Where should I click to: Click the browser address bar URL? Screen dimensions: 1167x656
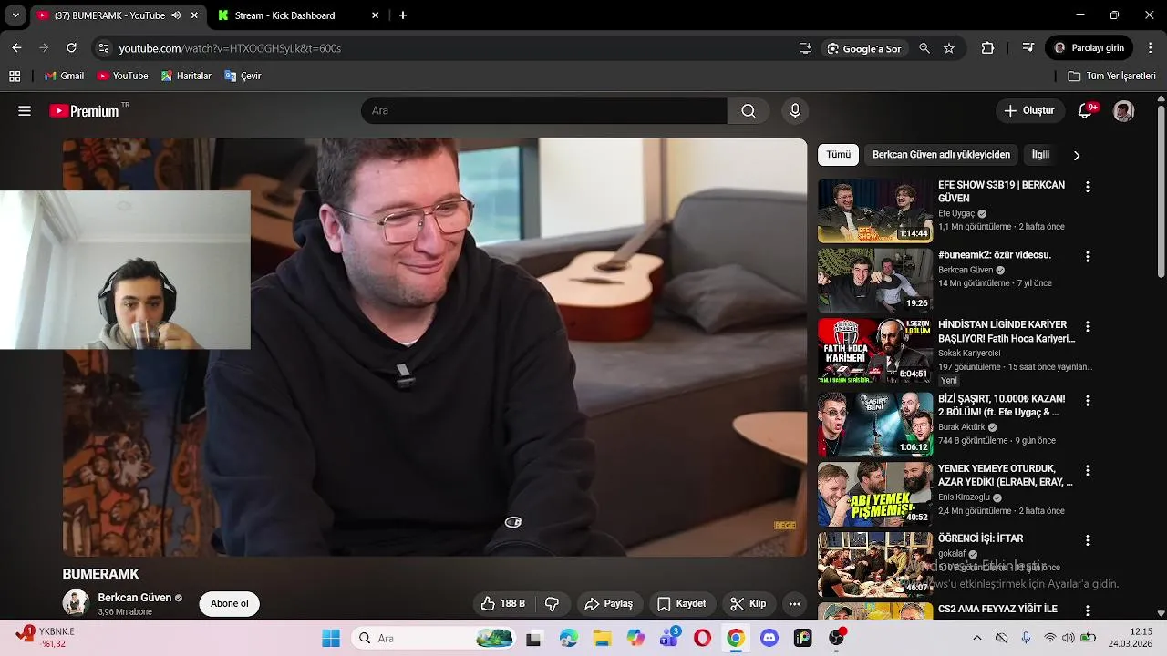(x=230, y=48)
